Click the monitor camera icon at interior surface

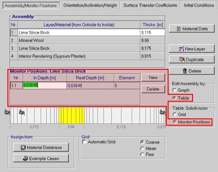coord(163,112)
